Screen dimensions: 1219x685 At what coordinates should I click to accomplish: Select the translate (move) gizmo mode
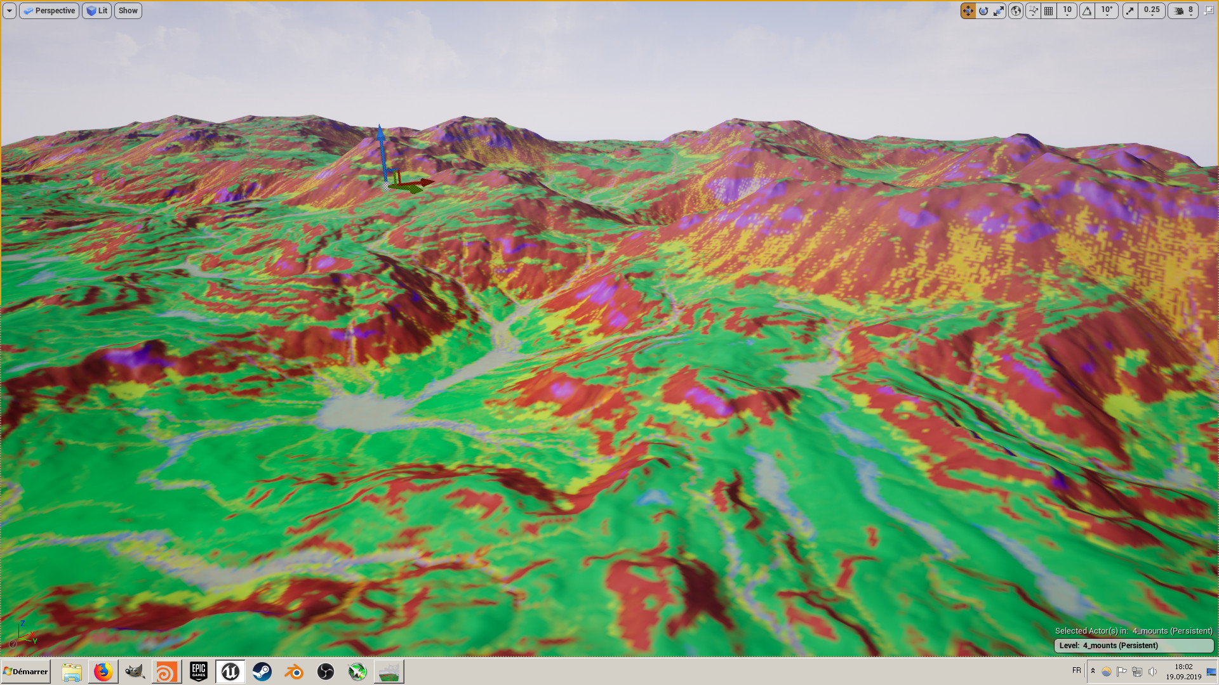[x=968, y=11]
